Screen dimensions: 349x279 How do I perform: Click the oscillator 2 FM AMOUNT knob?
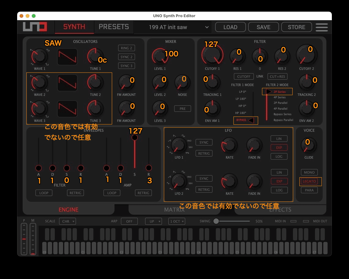[126, 82]
